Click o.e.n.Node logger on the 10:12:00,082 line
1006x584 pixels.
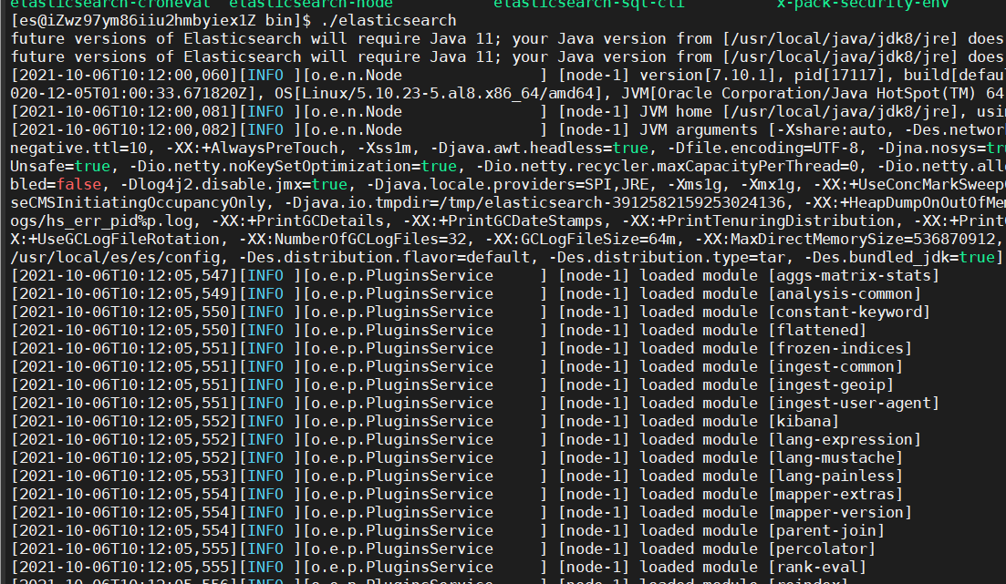(x=357, y=129)
